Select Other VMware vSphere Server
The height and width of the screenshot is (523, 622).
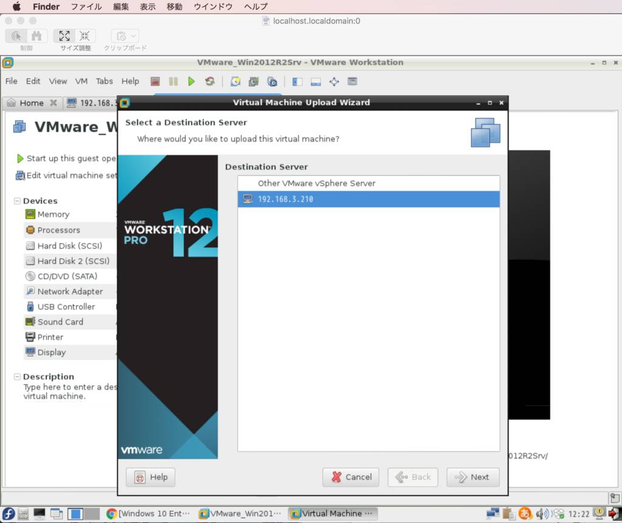369,183
